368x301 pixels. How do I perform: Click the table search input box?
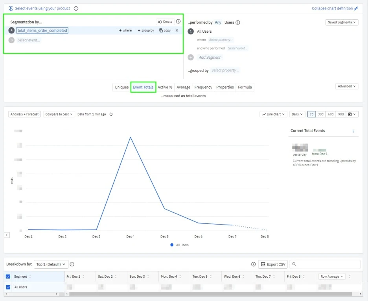(325, 264)
